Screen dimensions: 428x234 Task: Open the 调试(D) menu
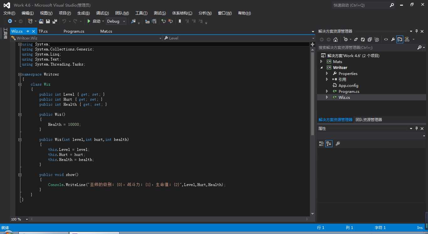coord(102,13)
